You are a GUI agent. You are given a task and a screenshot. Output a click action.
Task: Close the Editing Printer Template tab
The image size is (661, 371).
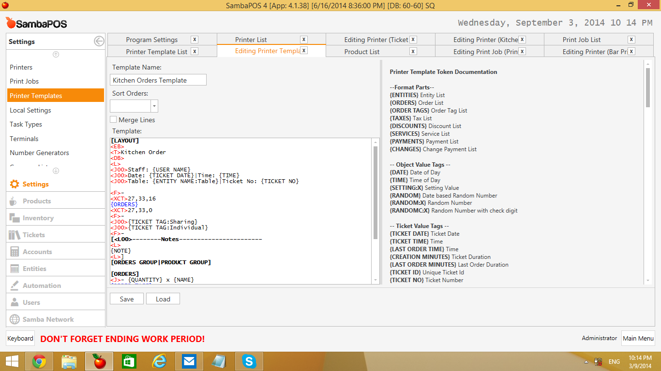pos(304,50)
